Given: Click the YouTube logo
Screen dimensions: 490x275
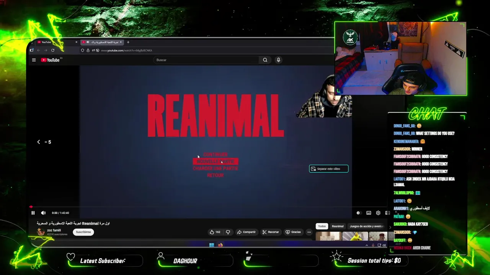Looking at the screenshot, I should (x=51, y=60).
